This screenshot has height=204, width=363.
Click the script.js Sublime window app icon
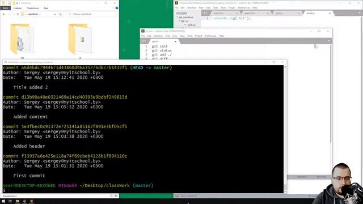176,3
